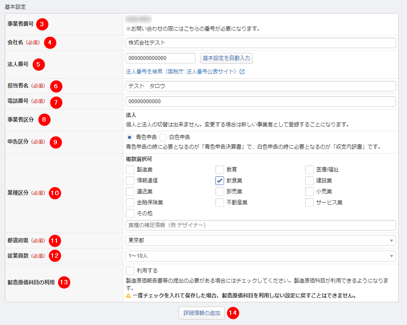The height and width of the screenshot is (325, 407).
Task: Check the その他 checkbox
Action: click(130, 213)
